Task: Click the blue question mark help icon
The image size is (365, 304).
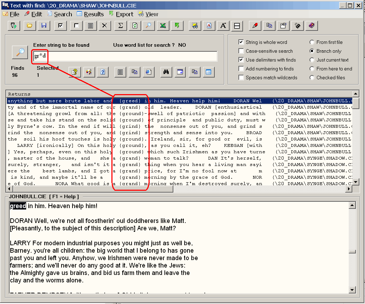Action: pos(103,72)
